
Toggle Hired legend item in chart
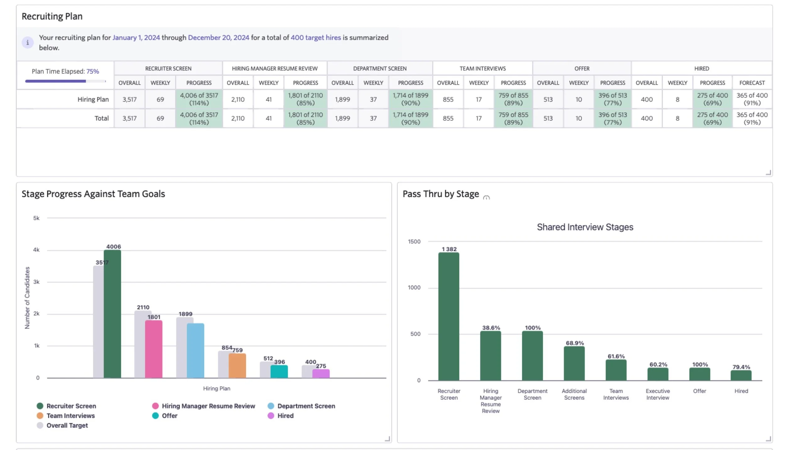point(281,415)
